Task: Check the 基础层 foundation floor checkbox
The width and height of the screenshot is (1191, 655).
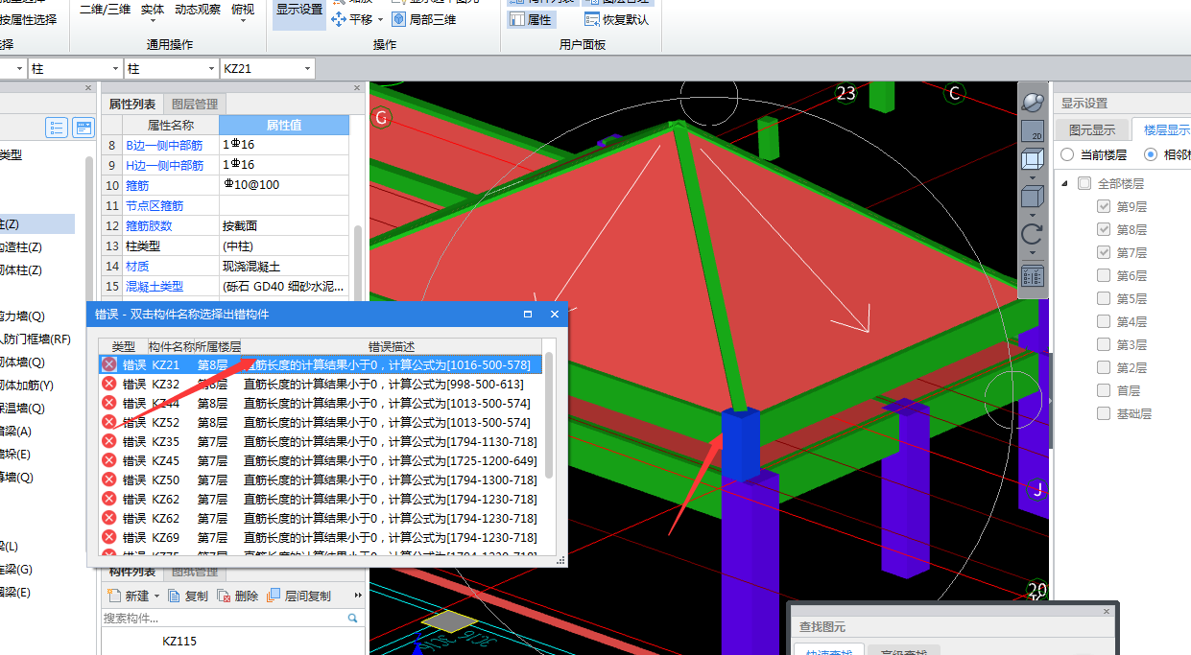Action: click(x=1104, y=413)
